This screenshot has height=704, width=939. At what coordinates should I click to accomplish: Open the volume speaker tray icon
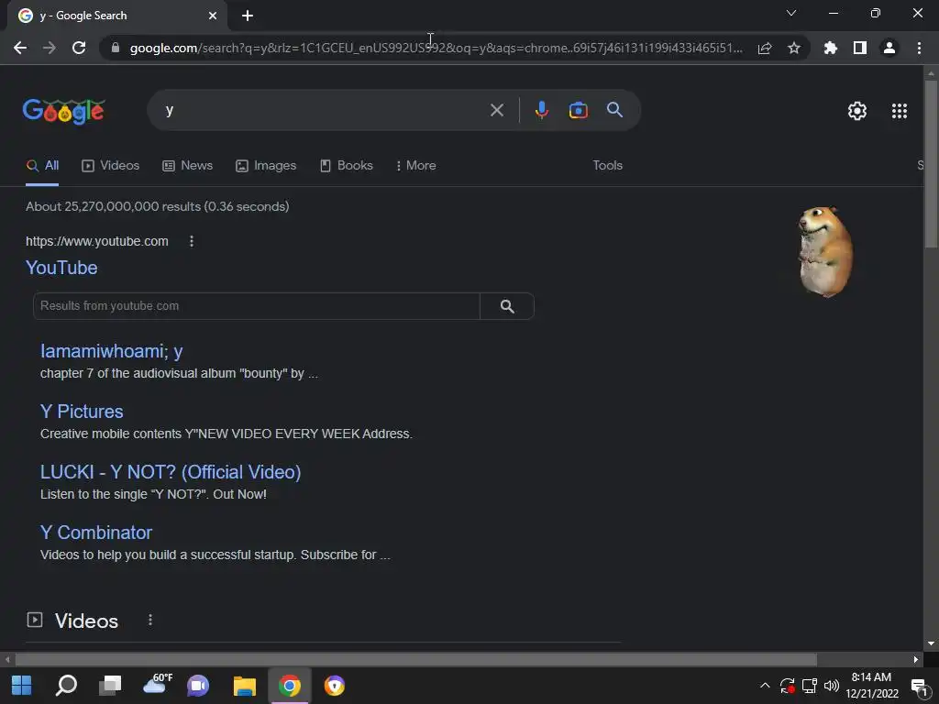pyautogui.click(x=832, y=686)
